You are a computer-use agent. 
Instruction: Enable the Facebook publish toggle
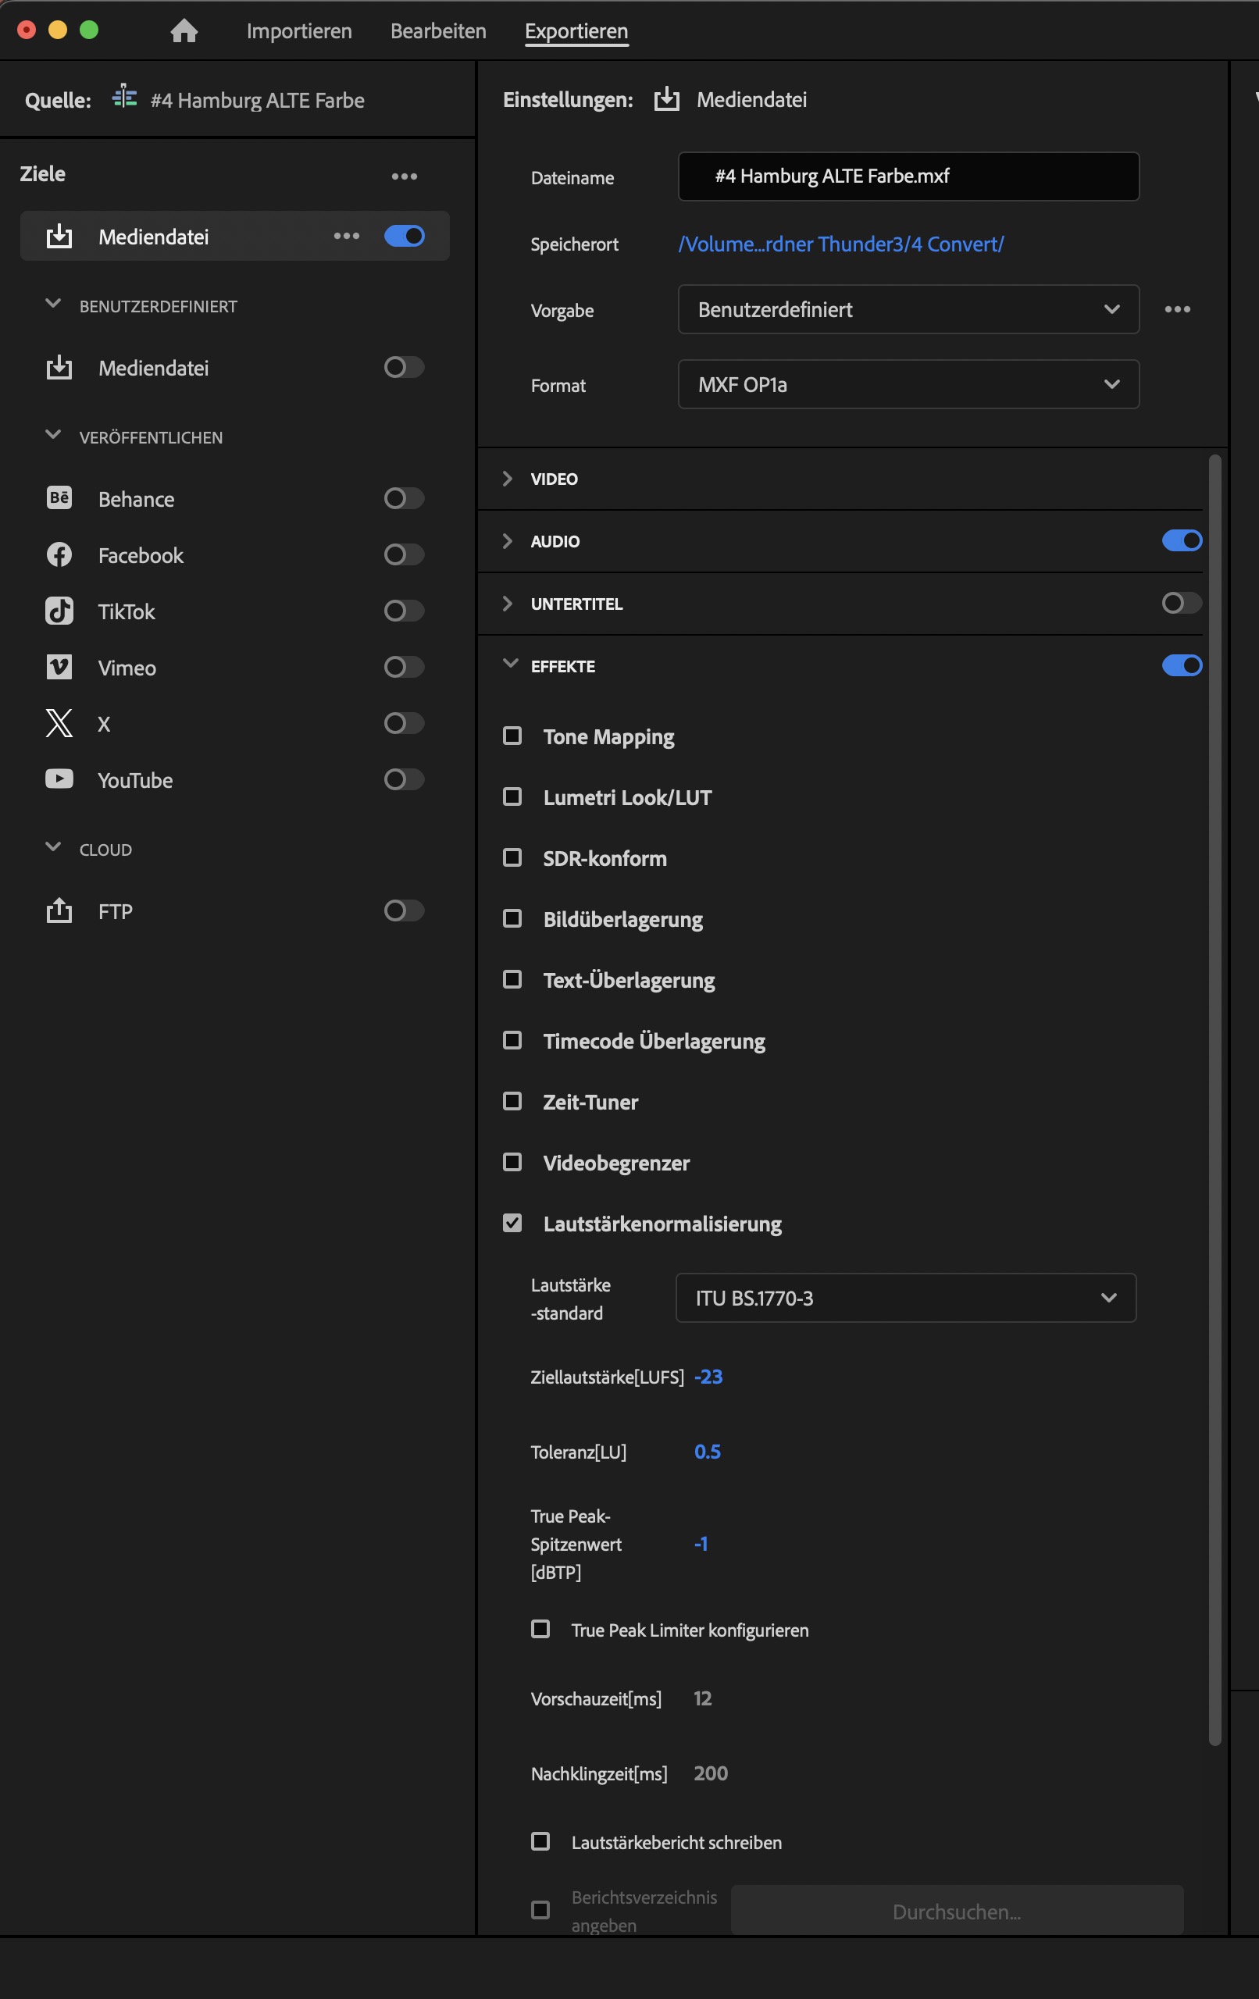(x=404, y=554)
